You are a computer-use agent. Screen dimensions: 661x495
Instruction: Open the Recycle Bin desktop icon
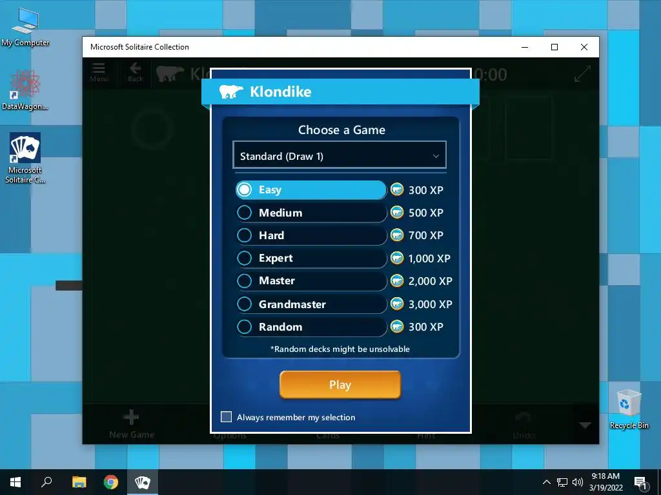[629, 409]
